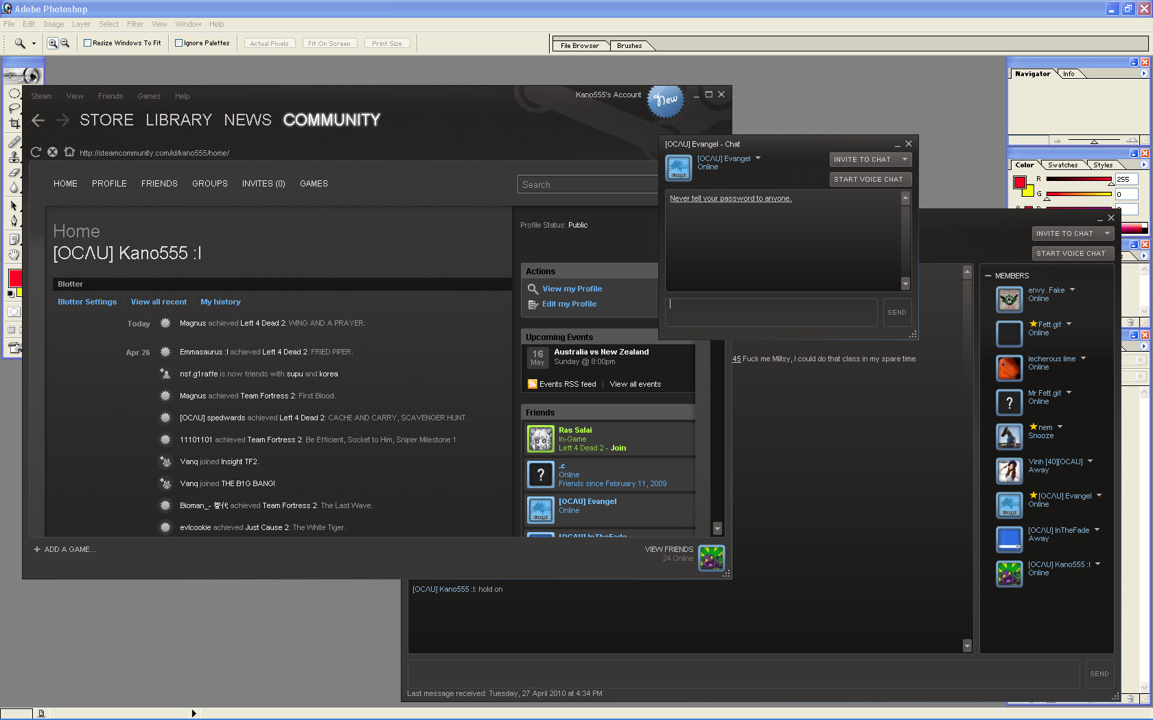Enable Resize Windows To Fit checkbox

coord(87,43)
